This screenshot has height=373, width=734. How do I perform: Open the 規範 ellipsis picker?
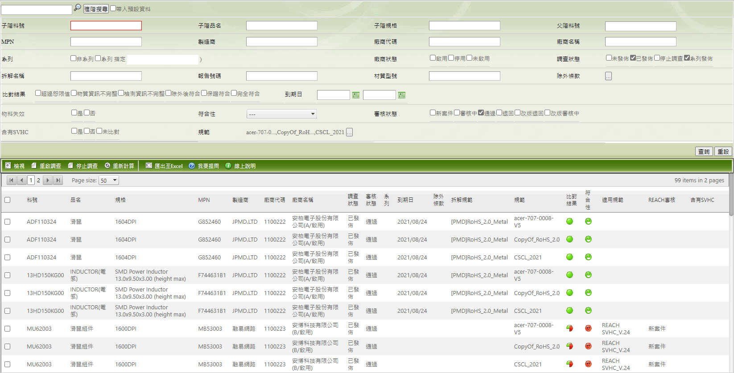[x=349, y=132]
